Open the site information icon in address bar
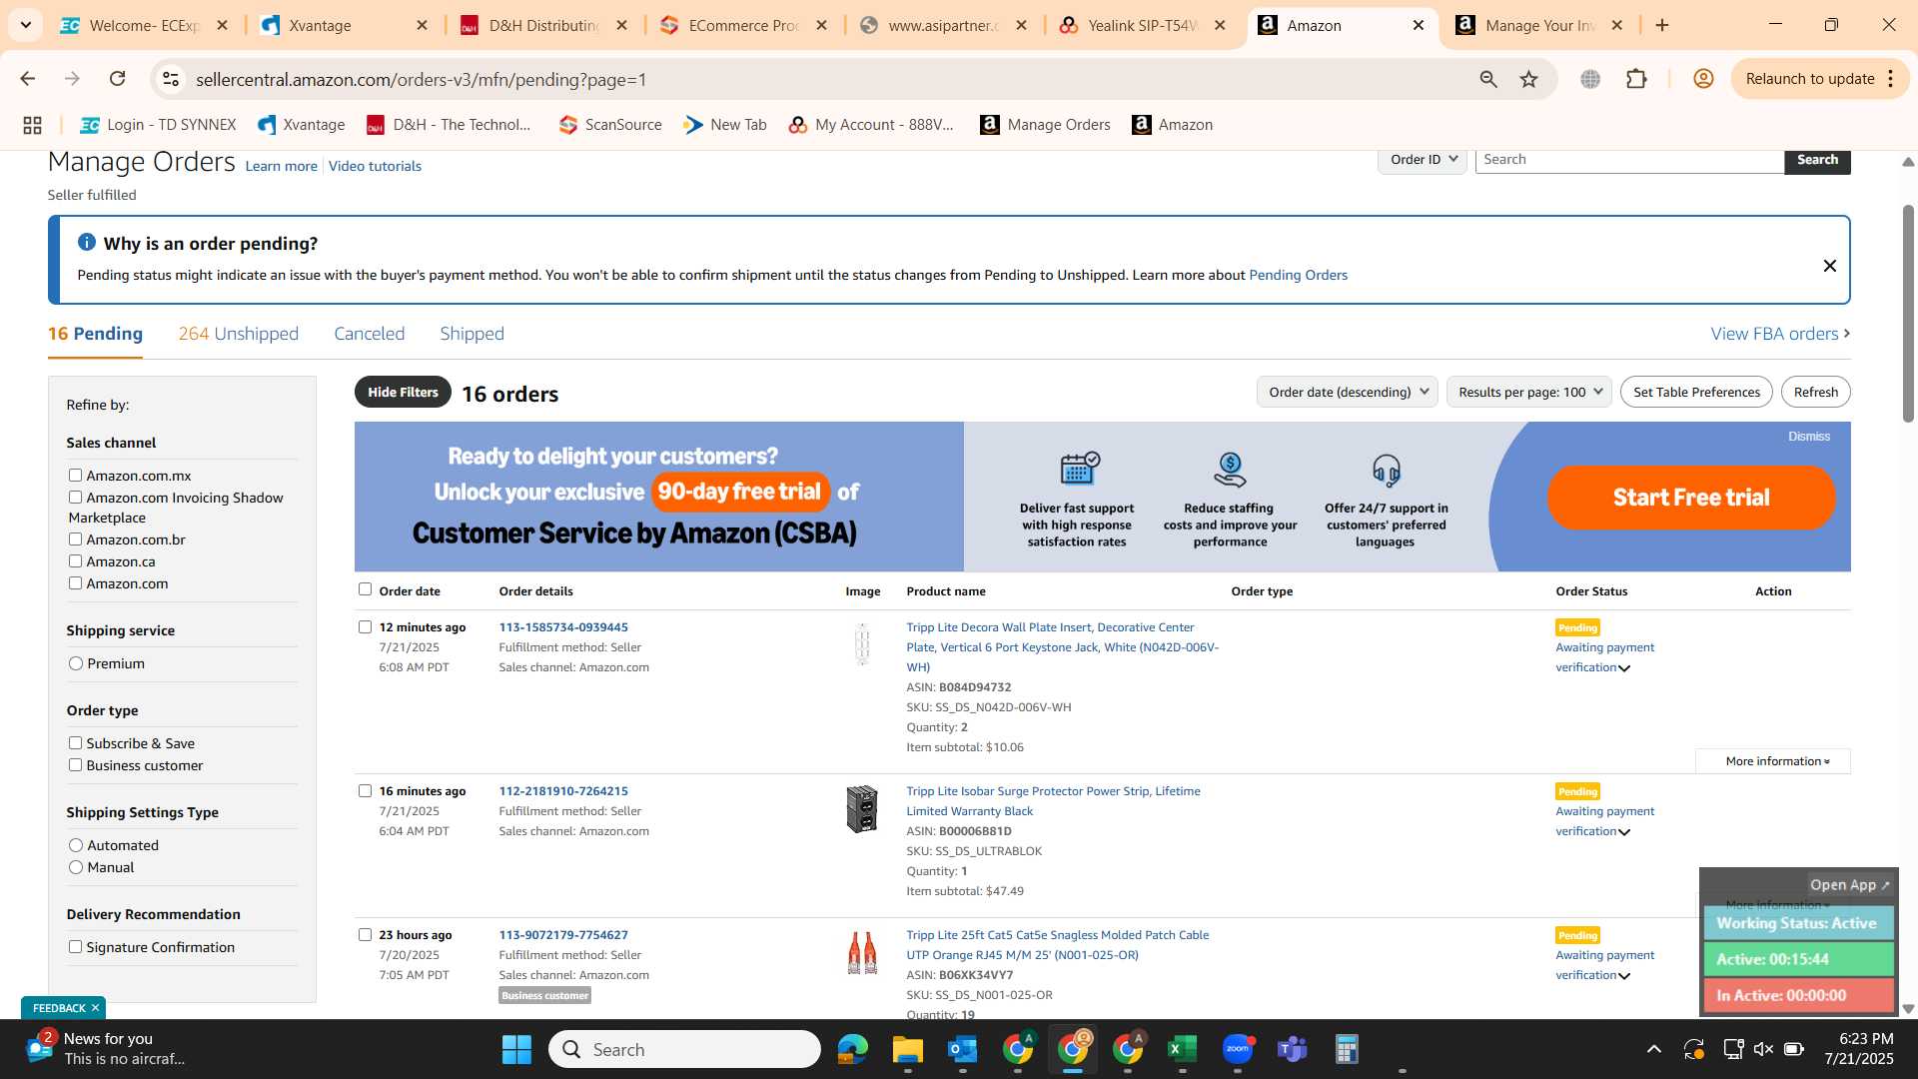This screenshot has width=1918, height=1079. coord(171,79)
